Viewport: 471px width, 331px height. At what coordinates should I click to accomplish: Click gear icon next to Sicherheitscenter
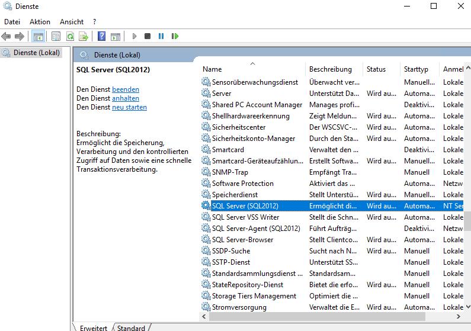pyautogui.click(x=206, y=127)
